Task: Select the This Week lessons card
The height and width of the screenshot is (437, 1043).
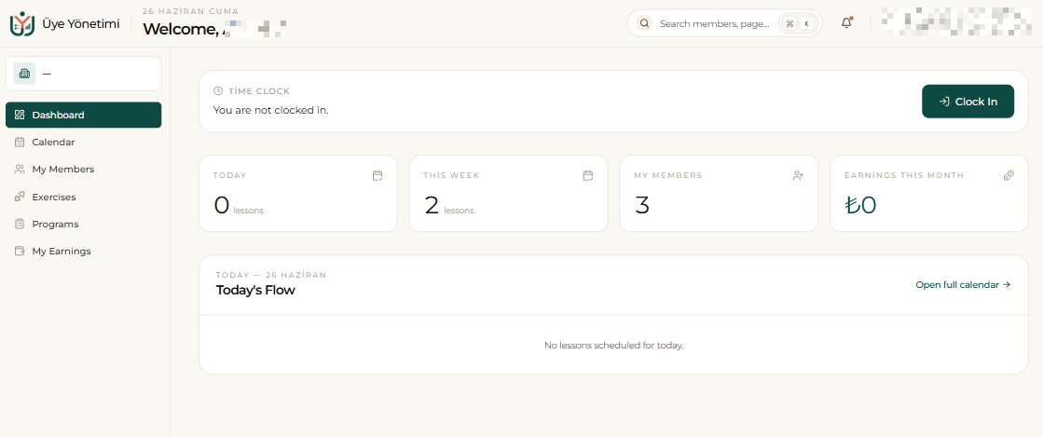Action: pyautogui.click(x=508, y=194)
